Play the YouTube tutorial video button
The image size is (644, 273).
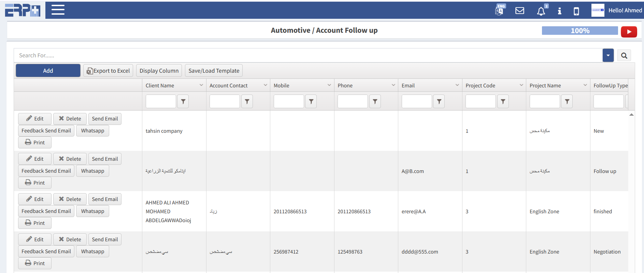tap(629, 32)
